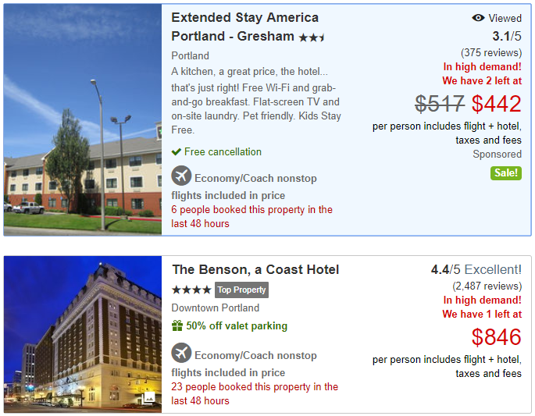Screen dimensions: 535x416
Task: Click the Top Property badge
Action: (x=241, y=290)
